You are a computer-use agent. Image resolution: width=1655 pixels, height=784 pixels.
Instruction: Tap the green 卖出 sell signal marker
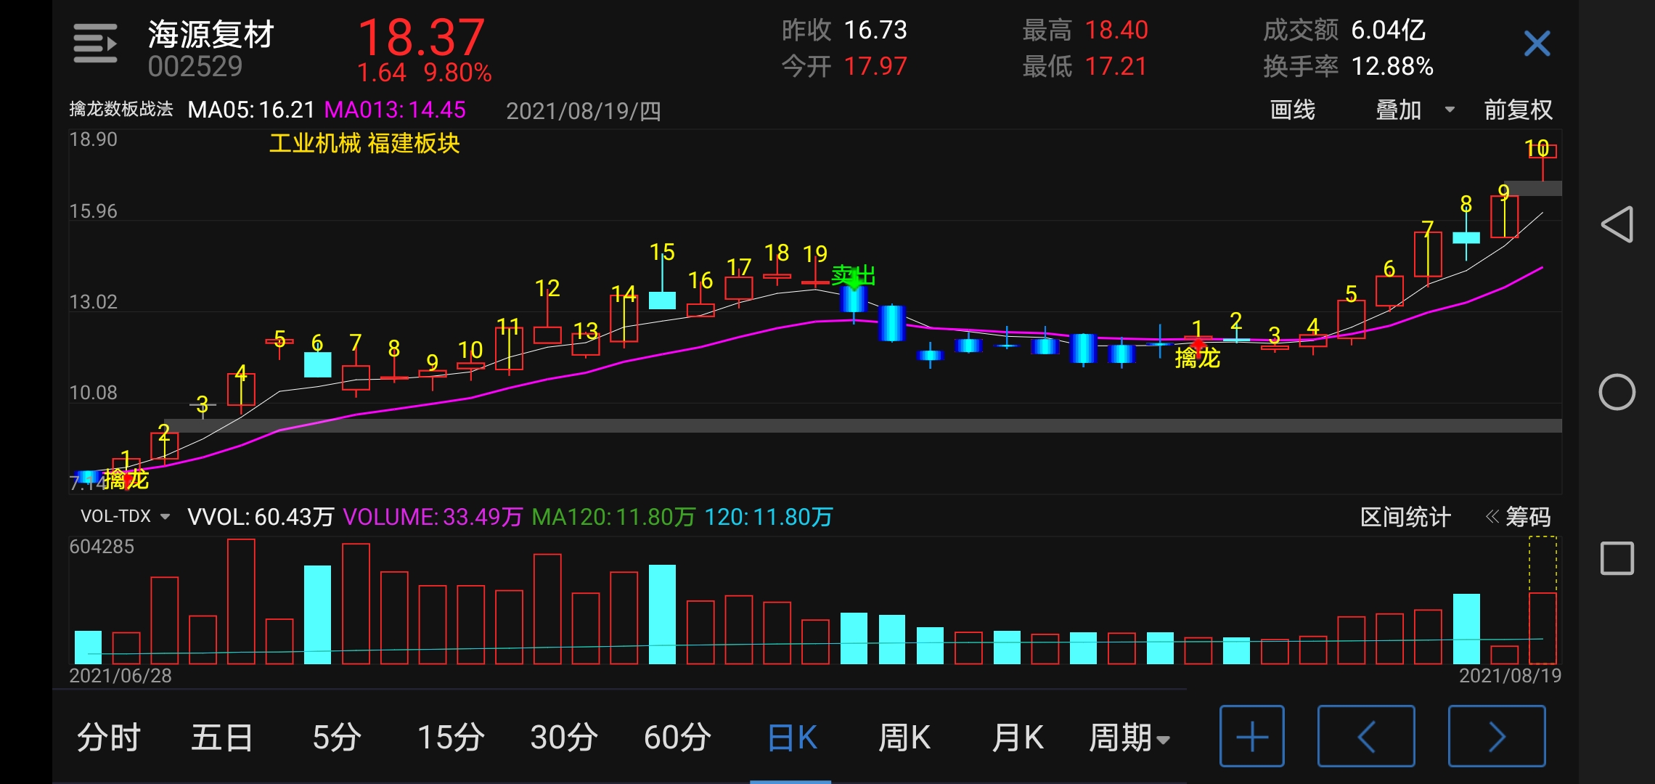(853, 276)
